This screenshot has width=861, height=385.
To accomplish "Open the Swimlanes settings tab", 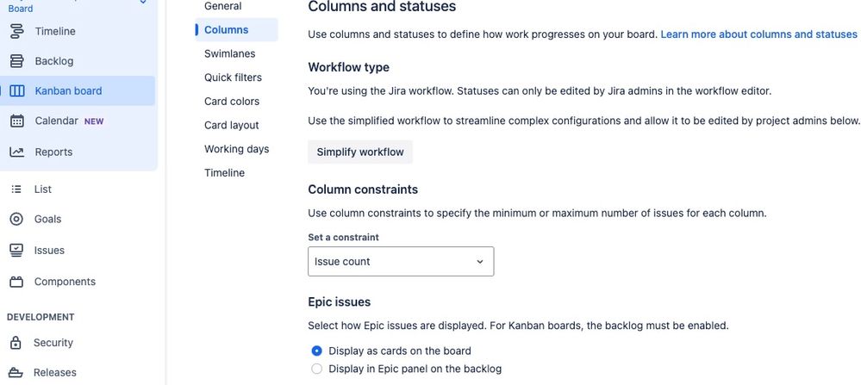I will coord(229,53).
